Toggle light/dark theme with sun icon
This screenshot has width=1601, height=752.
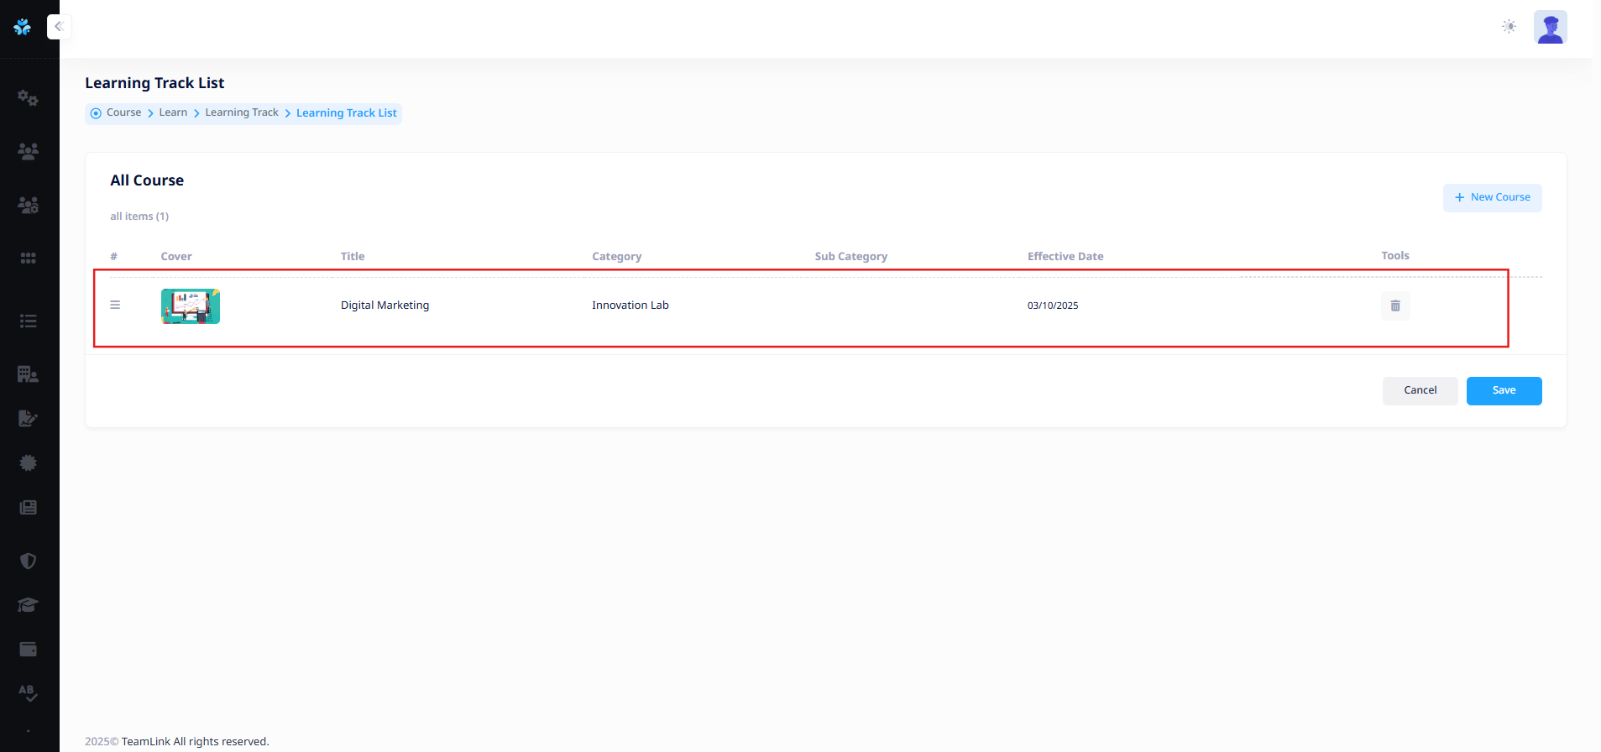[x=1509, y=27]
